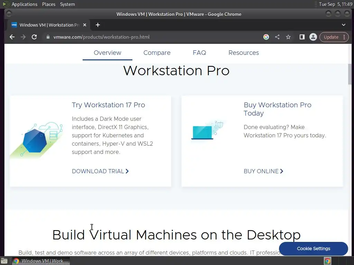Click Try Workstation 17 Pro heading
This screenshot has height=265, width=354.
pos(108,105)
